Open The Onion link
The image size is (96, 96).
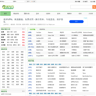pyautogui.click(x=74, y=91)
